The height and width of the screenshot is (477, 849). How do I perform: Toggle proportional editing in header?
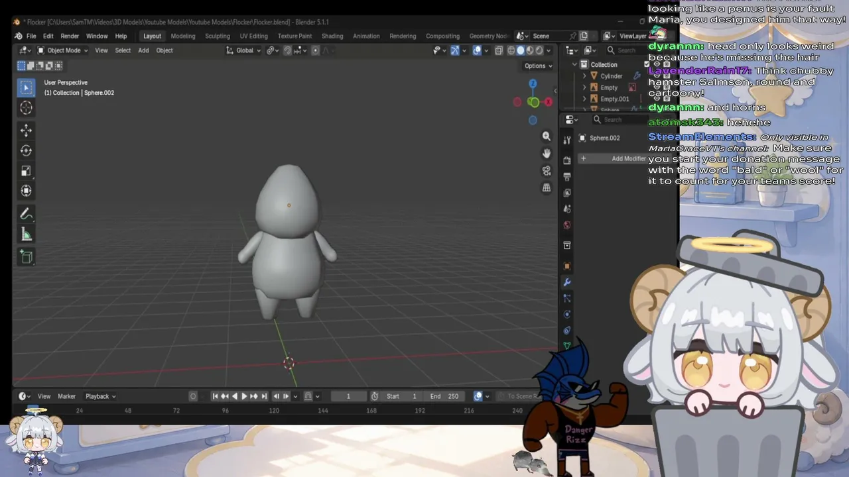[315, 50]
